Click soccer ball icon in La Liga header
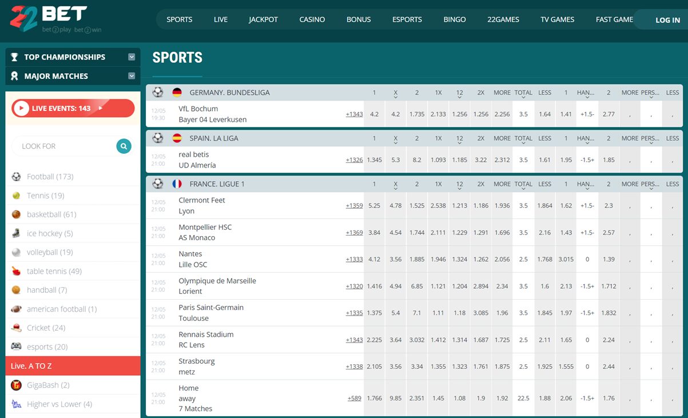The height and width of the screenshot is (418, 688). 158,138
